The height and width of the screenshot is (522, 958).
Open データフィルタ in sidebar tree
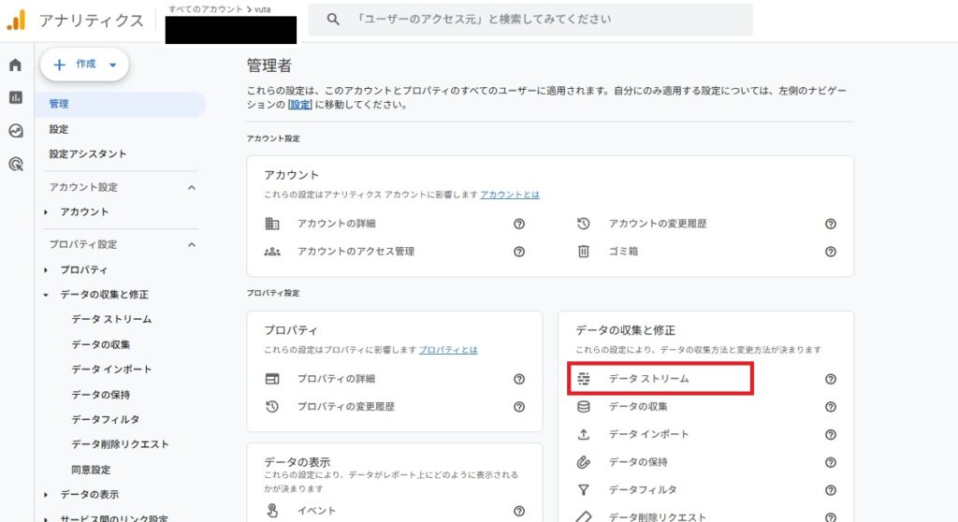tap(106, 419)
